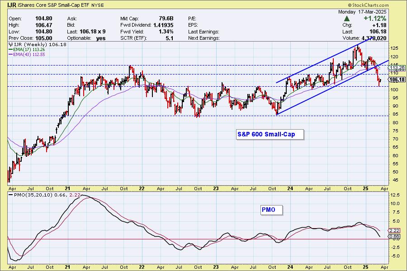Click the 113.26 EMA price label on the axis
Image resolution: width=407 pixels, height=271 pixels.
click(x=397, y=68)
